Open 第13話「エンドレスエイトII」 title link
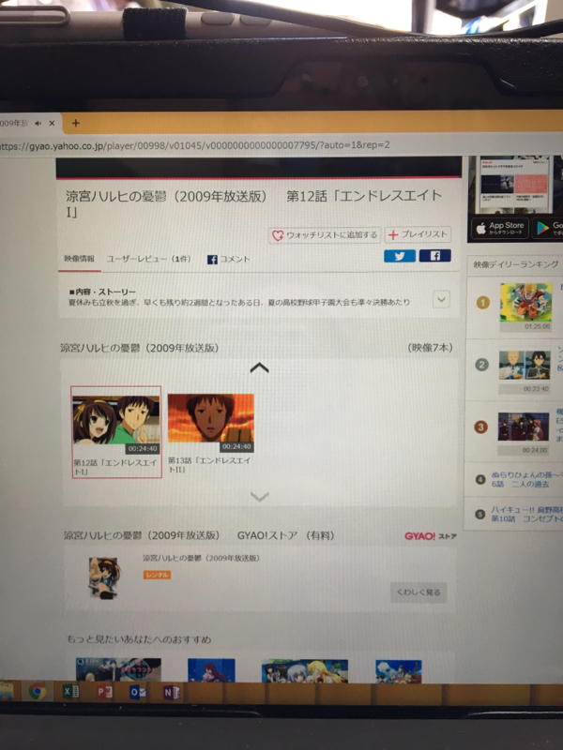 pos(209,465)
